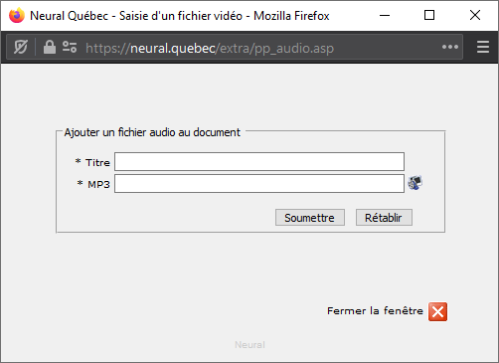Click the red X icon beside Fermer la fenêtre
Viewport: 499px width, 363px height.
437,311
